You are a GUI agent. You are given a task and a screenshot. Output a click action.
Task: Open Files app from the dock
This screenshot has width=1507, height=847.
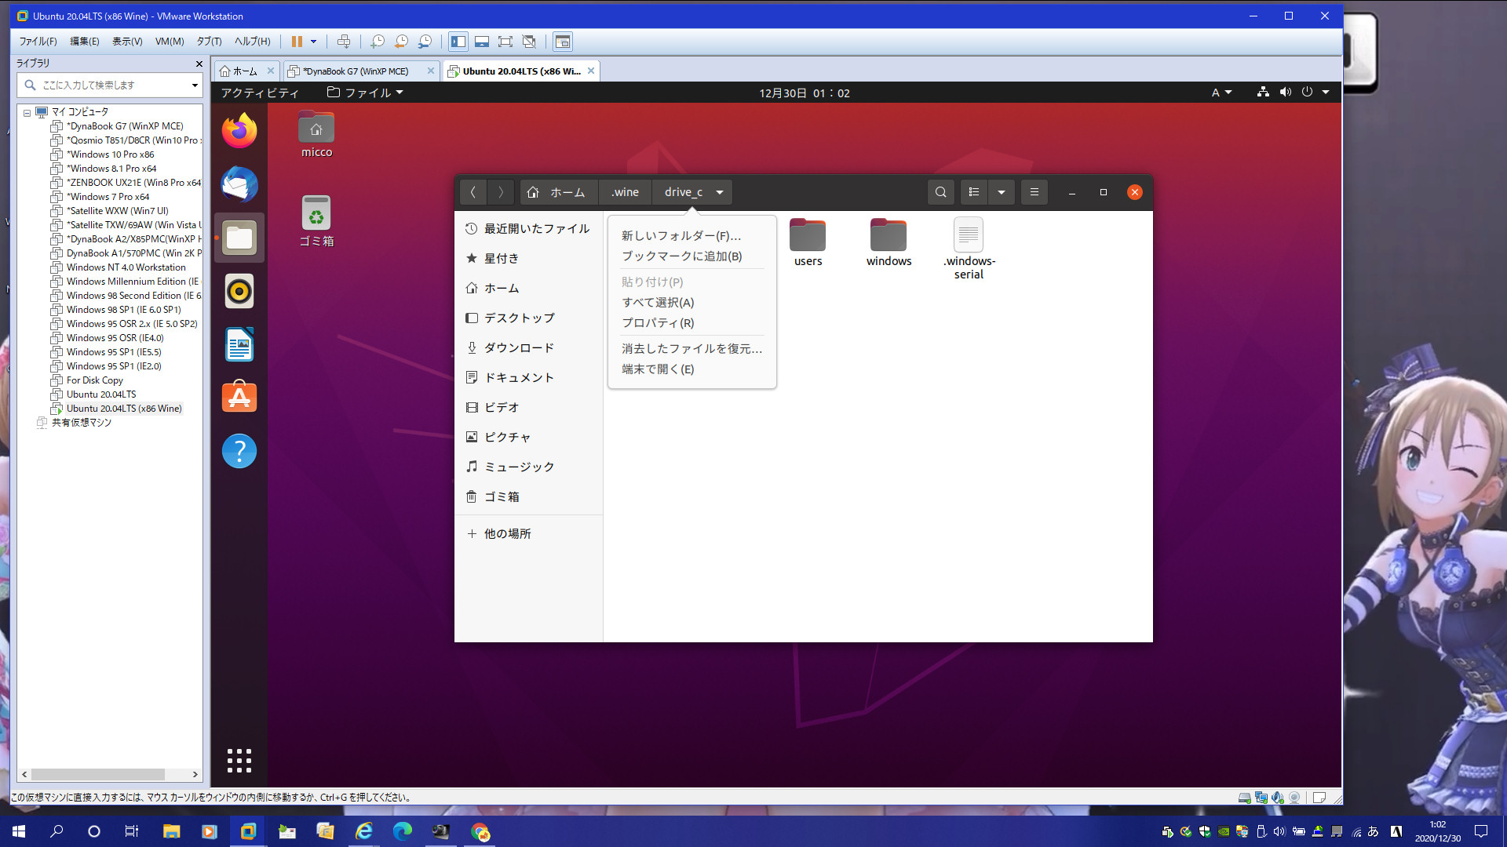[239, 238]
